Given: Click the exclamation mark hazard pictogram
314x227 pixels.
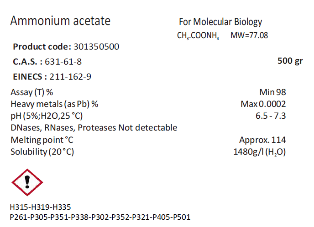Looking at the screenshot, I should click(x=26, y=182).
